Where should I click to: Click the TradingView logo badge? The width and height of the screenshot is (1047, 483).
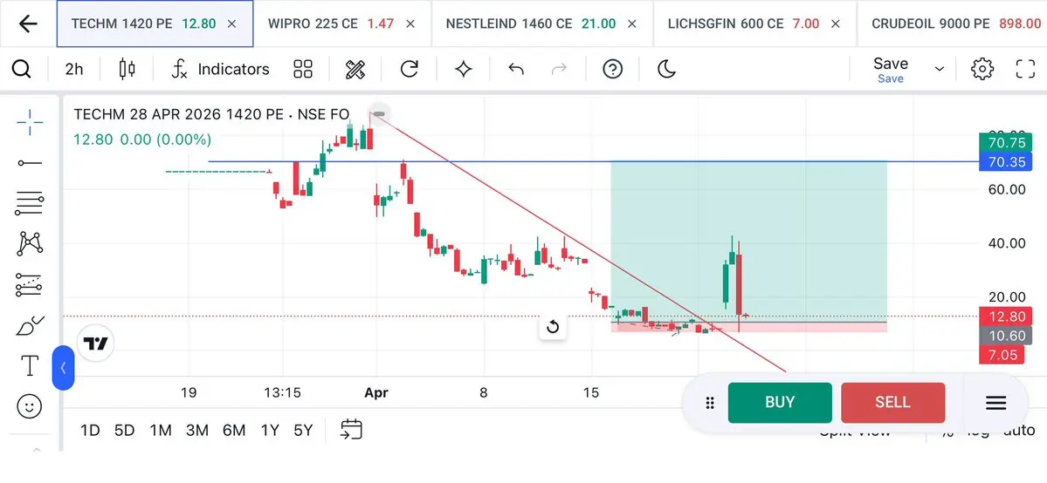[x=95, y=344]
